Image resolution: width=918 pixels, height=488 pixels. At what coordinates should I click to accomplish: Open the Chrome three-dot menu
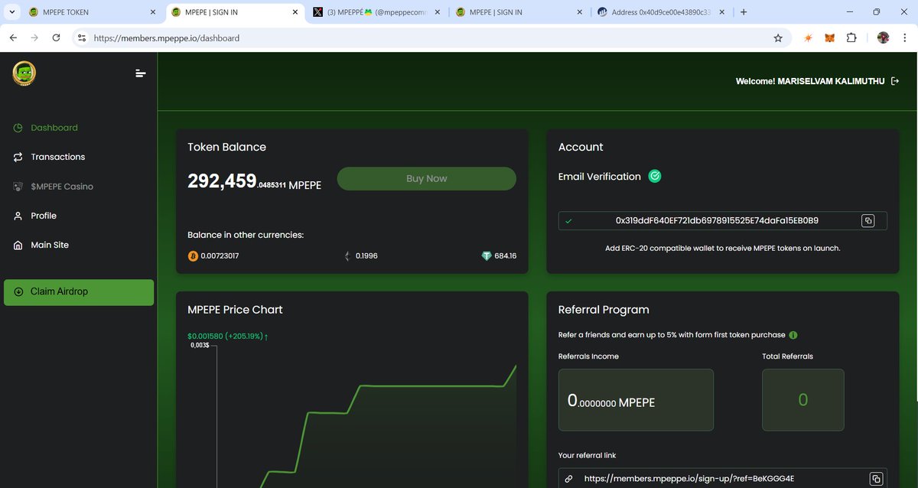point(904,37)
